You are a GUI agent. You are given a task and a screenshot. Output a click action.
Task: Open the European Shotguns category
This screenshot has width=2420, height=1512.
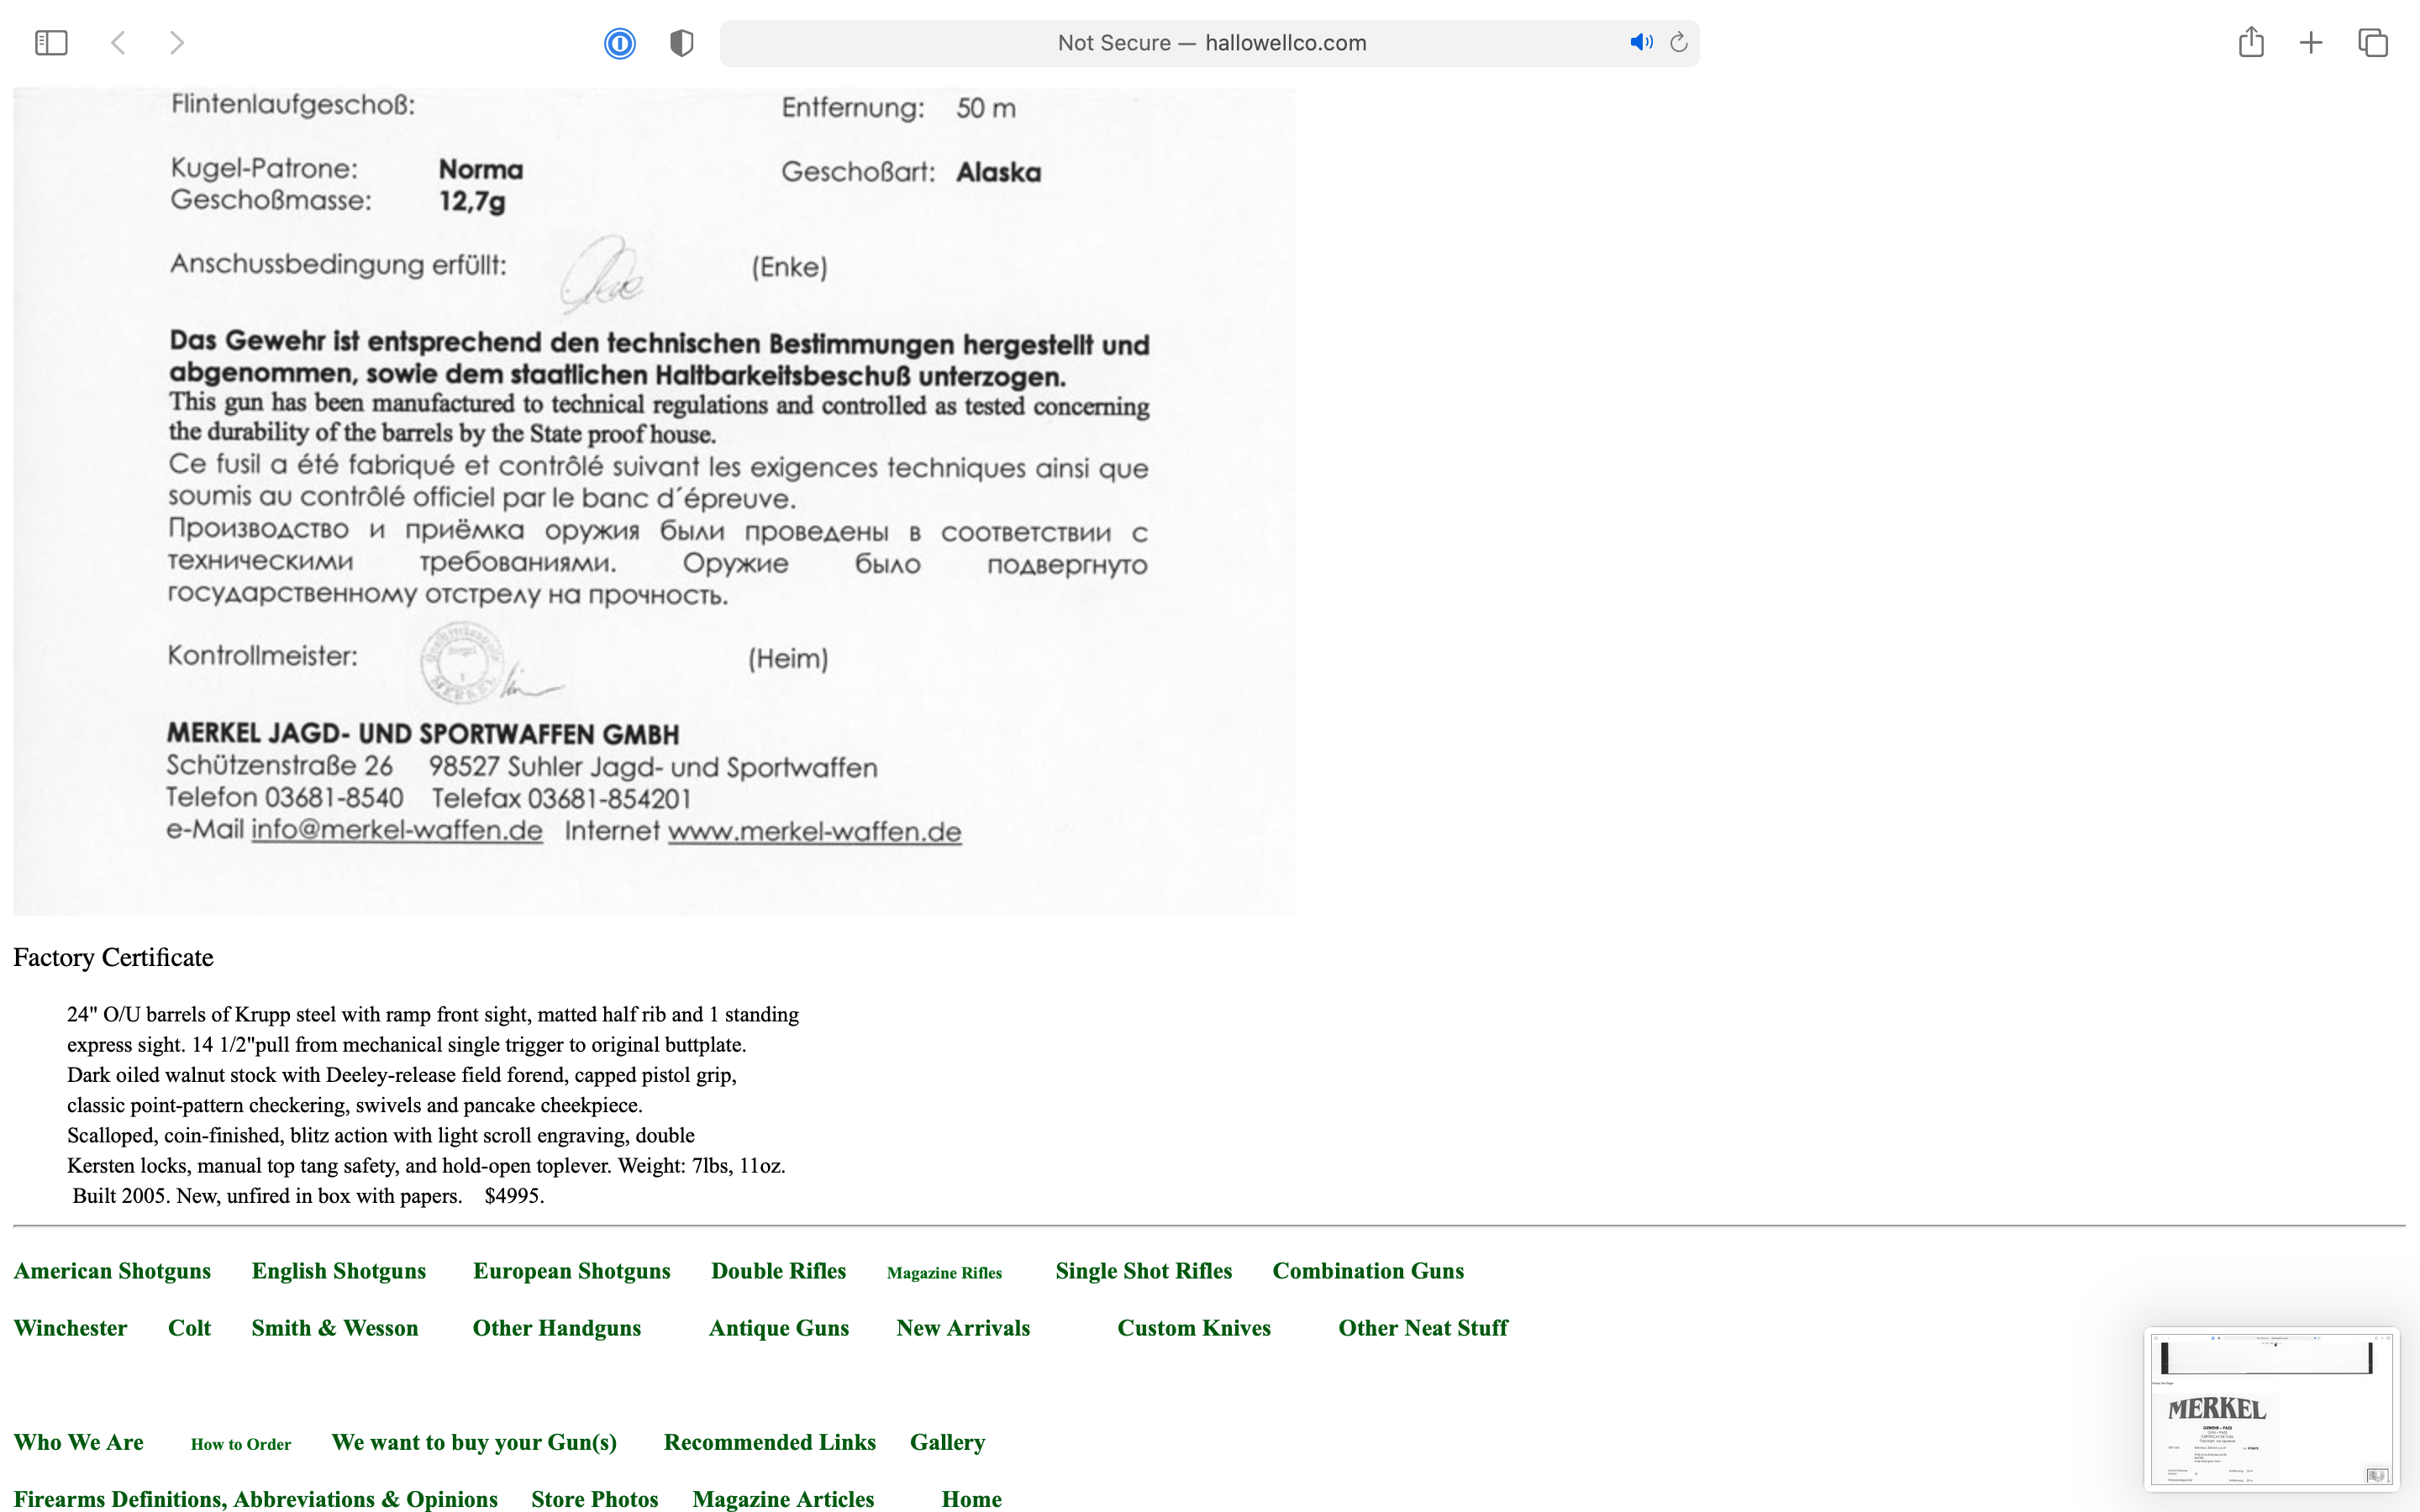[572, 1271]
